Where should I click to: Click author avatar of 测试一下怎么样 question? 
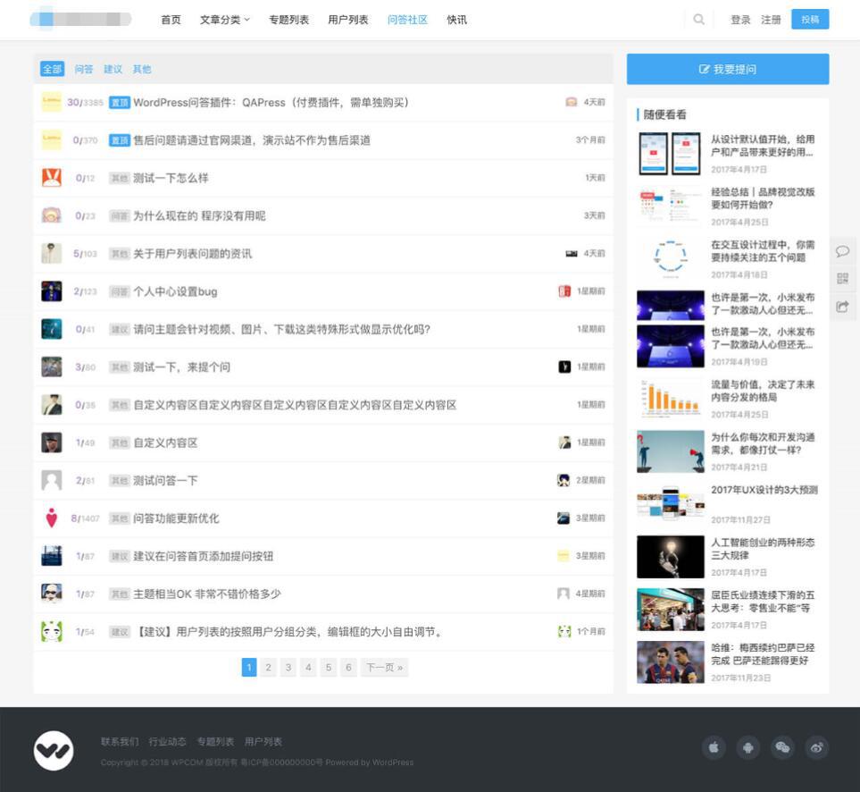(x=52, y=178)
